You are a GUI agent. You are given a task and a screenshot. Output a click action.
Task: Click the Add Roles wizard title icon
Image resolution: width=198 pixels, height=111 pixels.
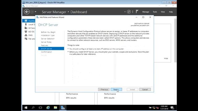pos(38,17)
